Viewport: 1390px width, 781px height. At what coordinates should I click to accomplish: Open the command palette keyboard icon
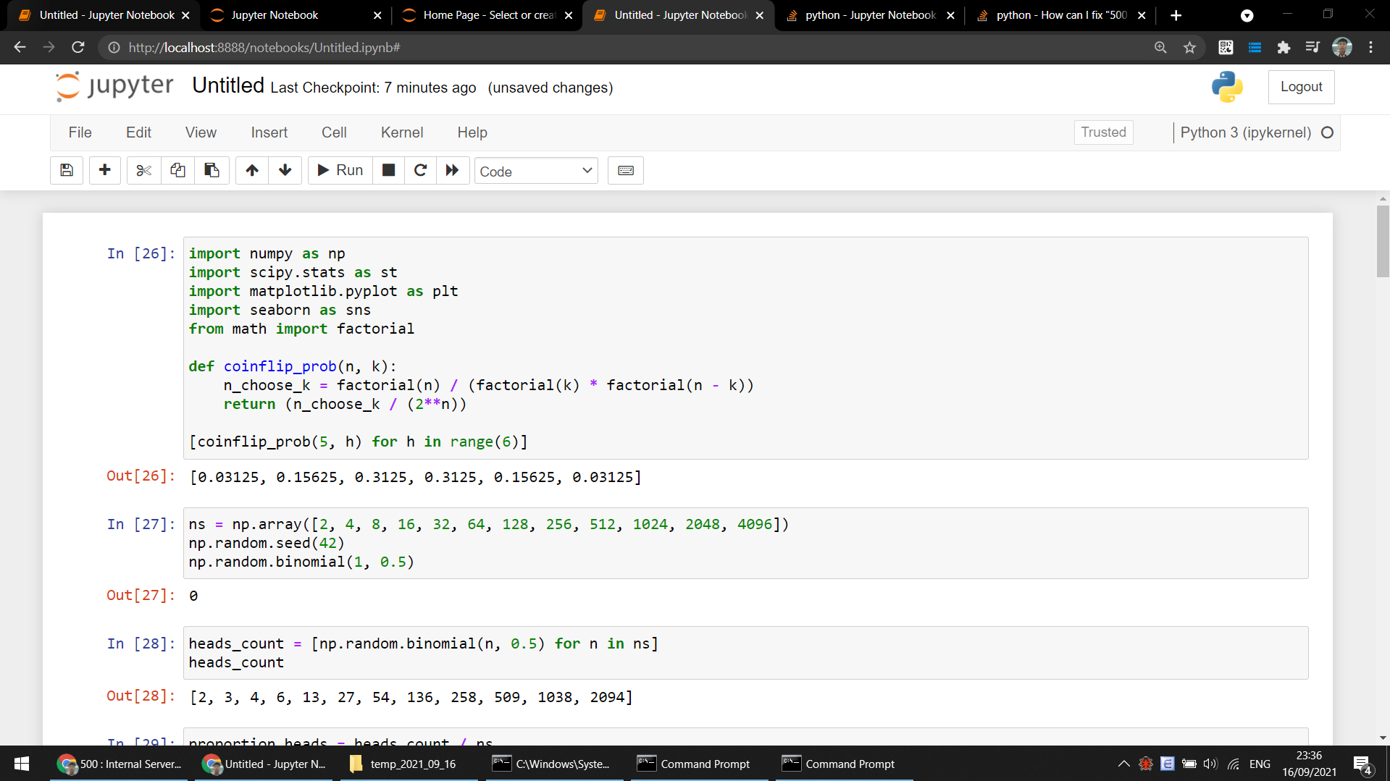tap(624, 170)
